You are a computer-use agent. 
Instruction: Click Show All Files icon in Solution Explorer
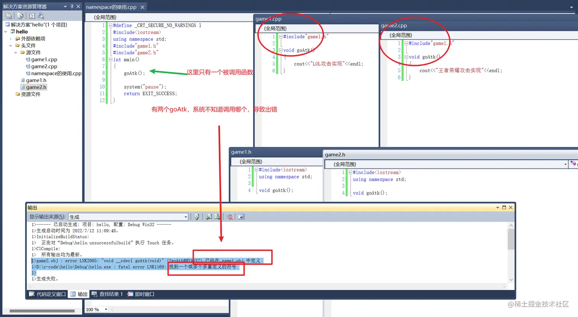coord(20,16)
